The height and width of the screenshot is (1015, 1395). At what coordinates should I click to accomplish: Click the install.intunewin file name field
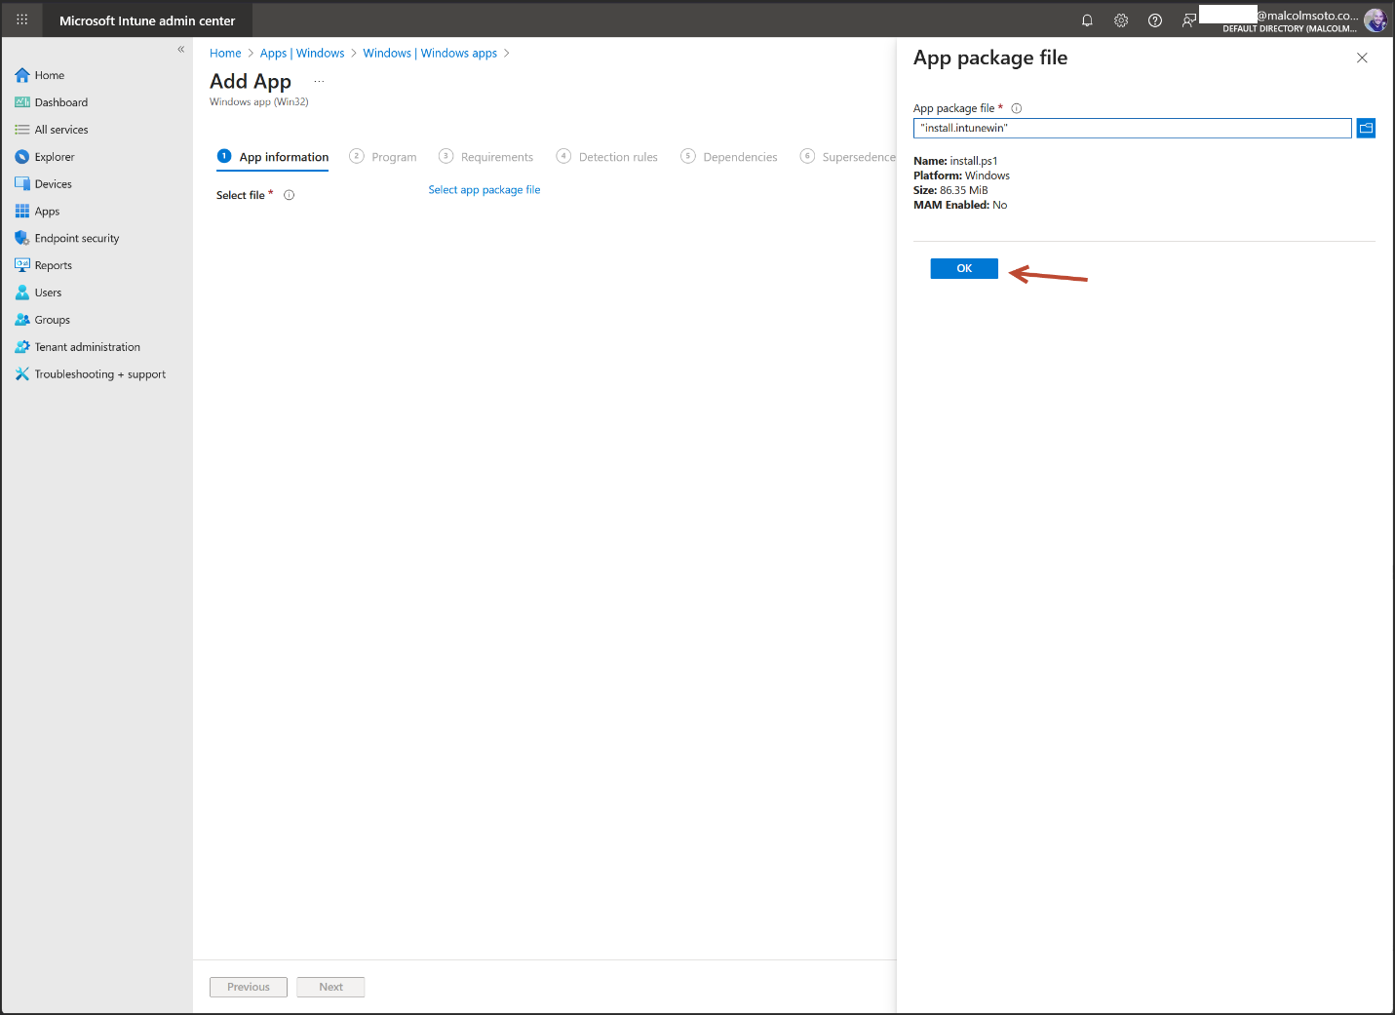pos(1131,128)
